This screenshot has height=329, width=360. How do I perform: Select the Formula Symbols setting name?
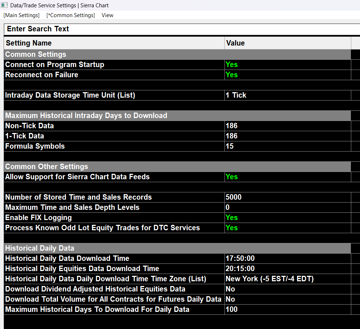click(114, 146)
